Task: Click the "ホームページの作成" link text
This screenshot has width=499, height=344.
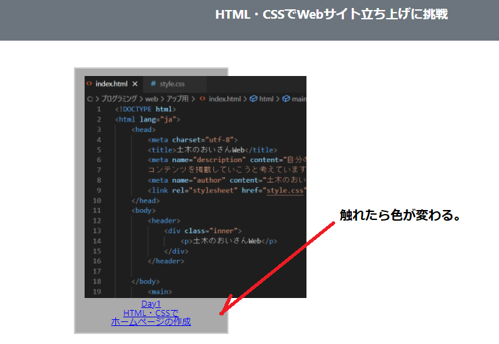Action: 151,322
